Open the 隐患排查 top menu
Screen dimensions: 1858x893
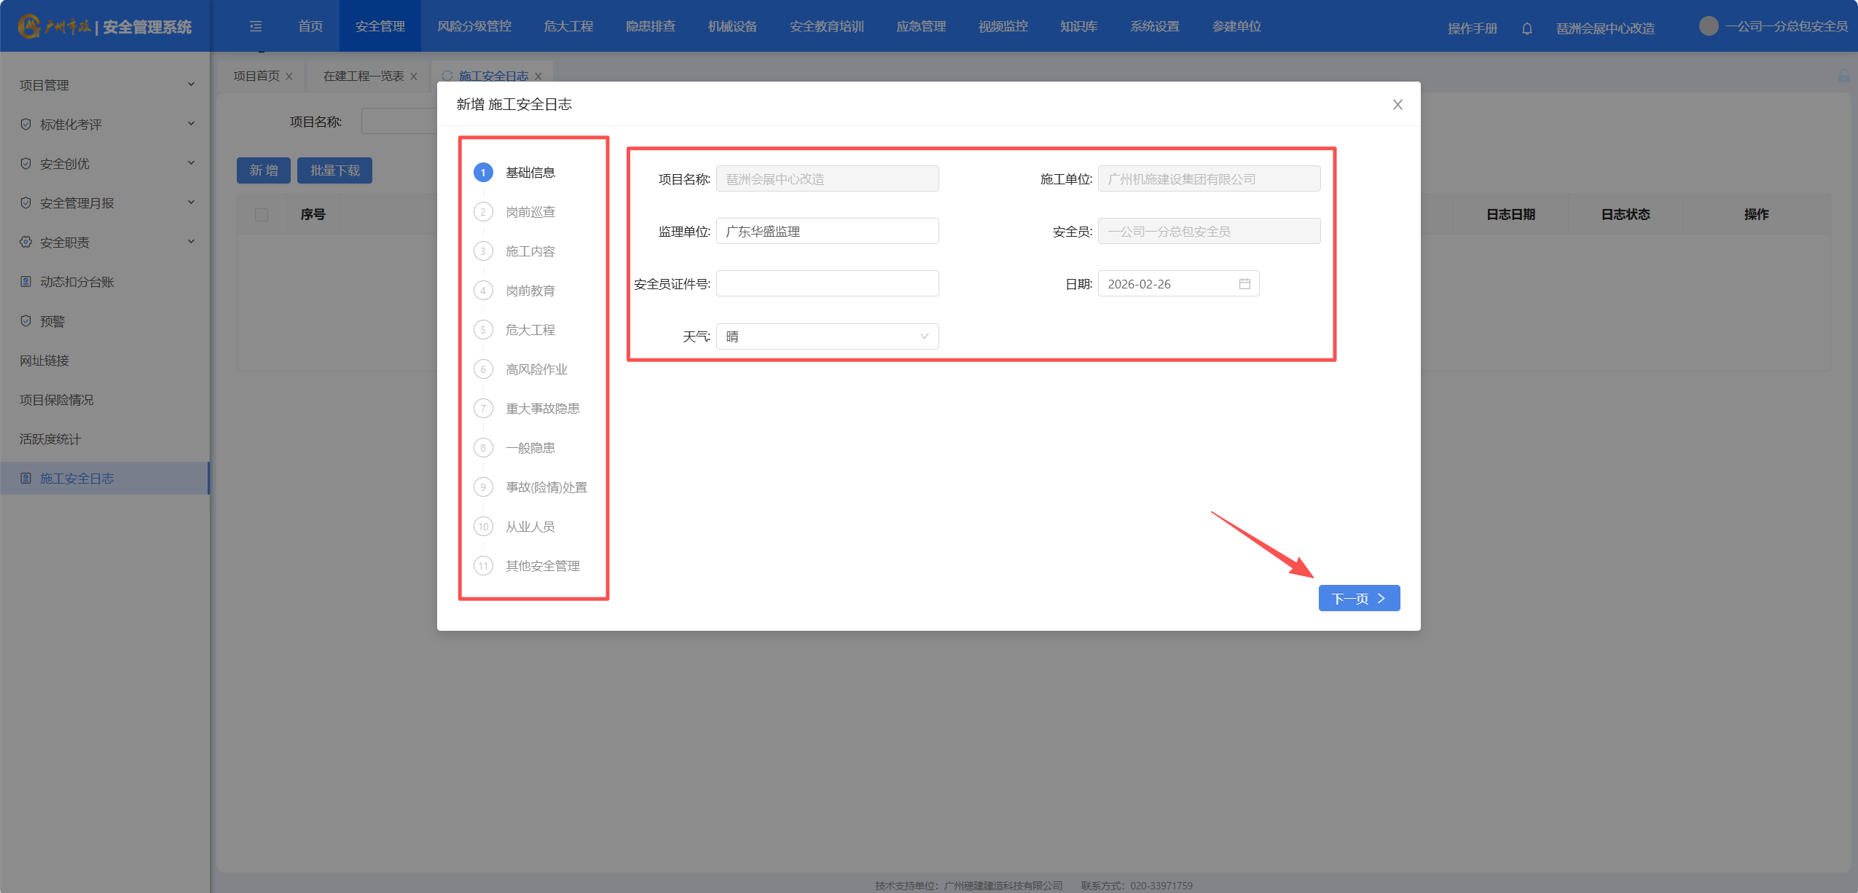coord(650,26)
